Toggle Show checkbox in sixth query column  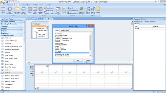click(x=112, y=72)
